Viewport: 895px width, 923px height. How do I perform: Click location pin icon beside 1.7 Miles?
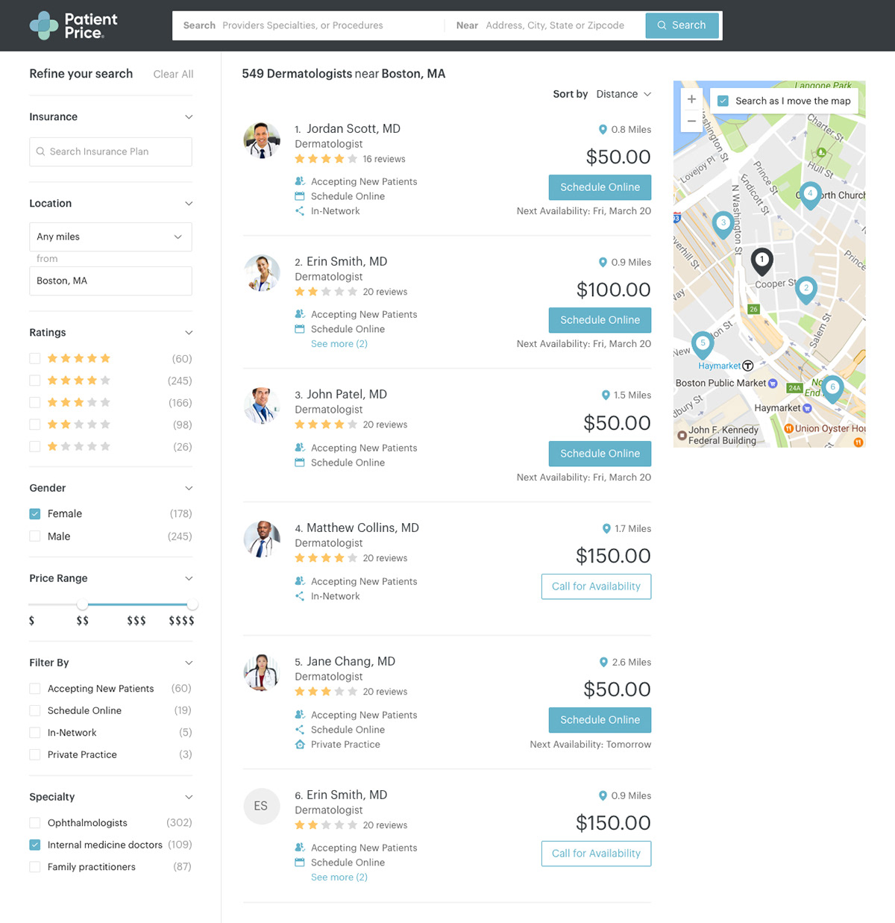pyautogui.click(x=606, y=528)
